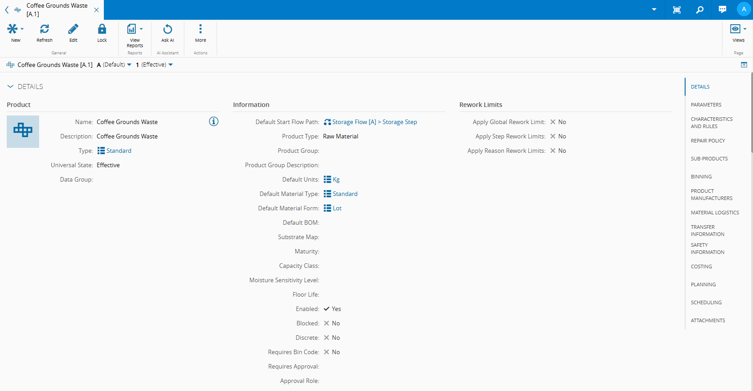Click the product info icon next to Name
This screenshot has height=391, width=753.
tap(214, 121)
